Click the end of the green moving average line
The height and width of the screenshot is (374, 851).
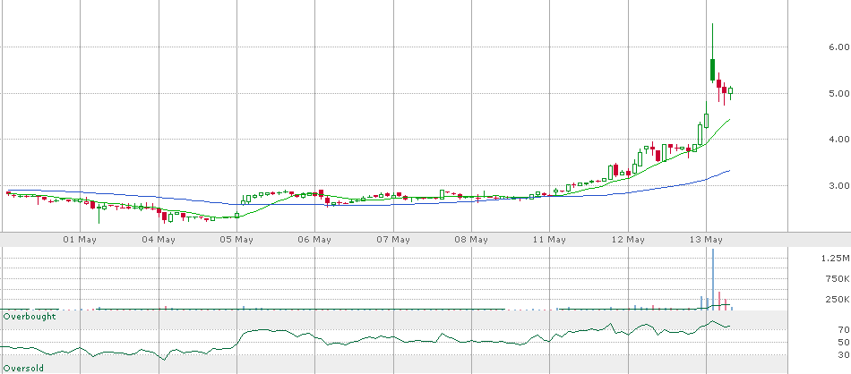pyautogui.click(x=729, y=119)
